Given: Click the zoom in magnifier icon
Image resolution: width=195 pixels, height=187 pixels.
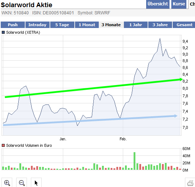Looking at the screenshot, I should tap(7, 183).
